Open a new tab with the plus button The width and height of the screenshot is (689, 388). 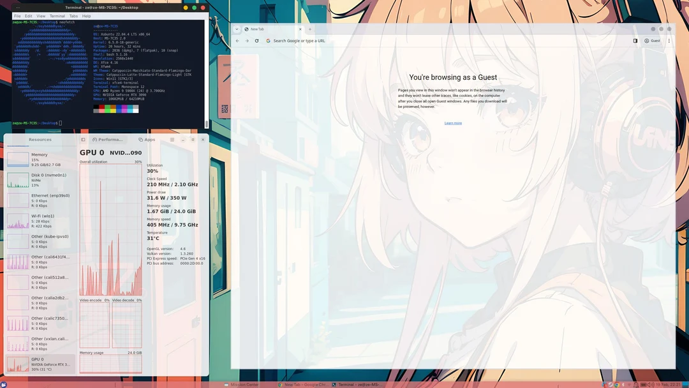[x=310, y=29]
